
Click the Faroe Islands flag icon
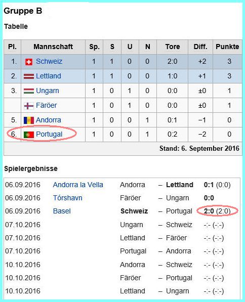tap(29, 106)
